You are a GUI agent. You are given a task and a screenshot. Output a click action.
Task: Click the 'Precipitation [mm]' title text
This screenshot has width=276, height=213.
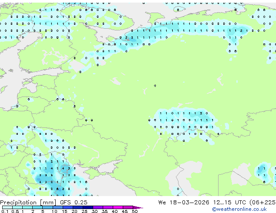[28, 203]
